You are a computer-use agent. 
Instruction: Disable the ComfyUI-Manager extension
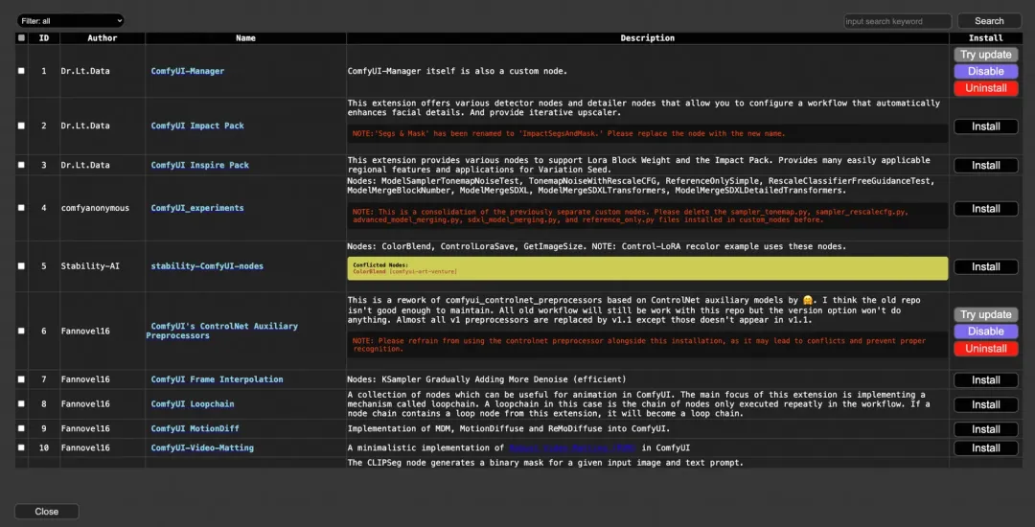click(985, 71)
